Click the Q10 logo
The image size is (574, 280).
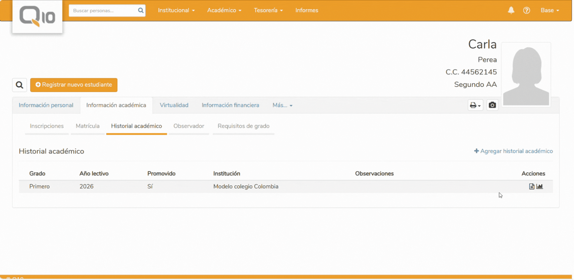[x=37, y=17]
